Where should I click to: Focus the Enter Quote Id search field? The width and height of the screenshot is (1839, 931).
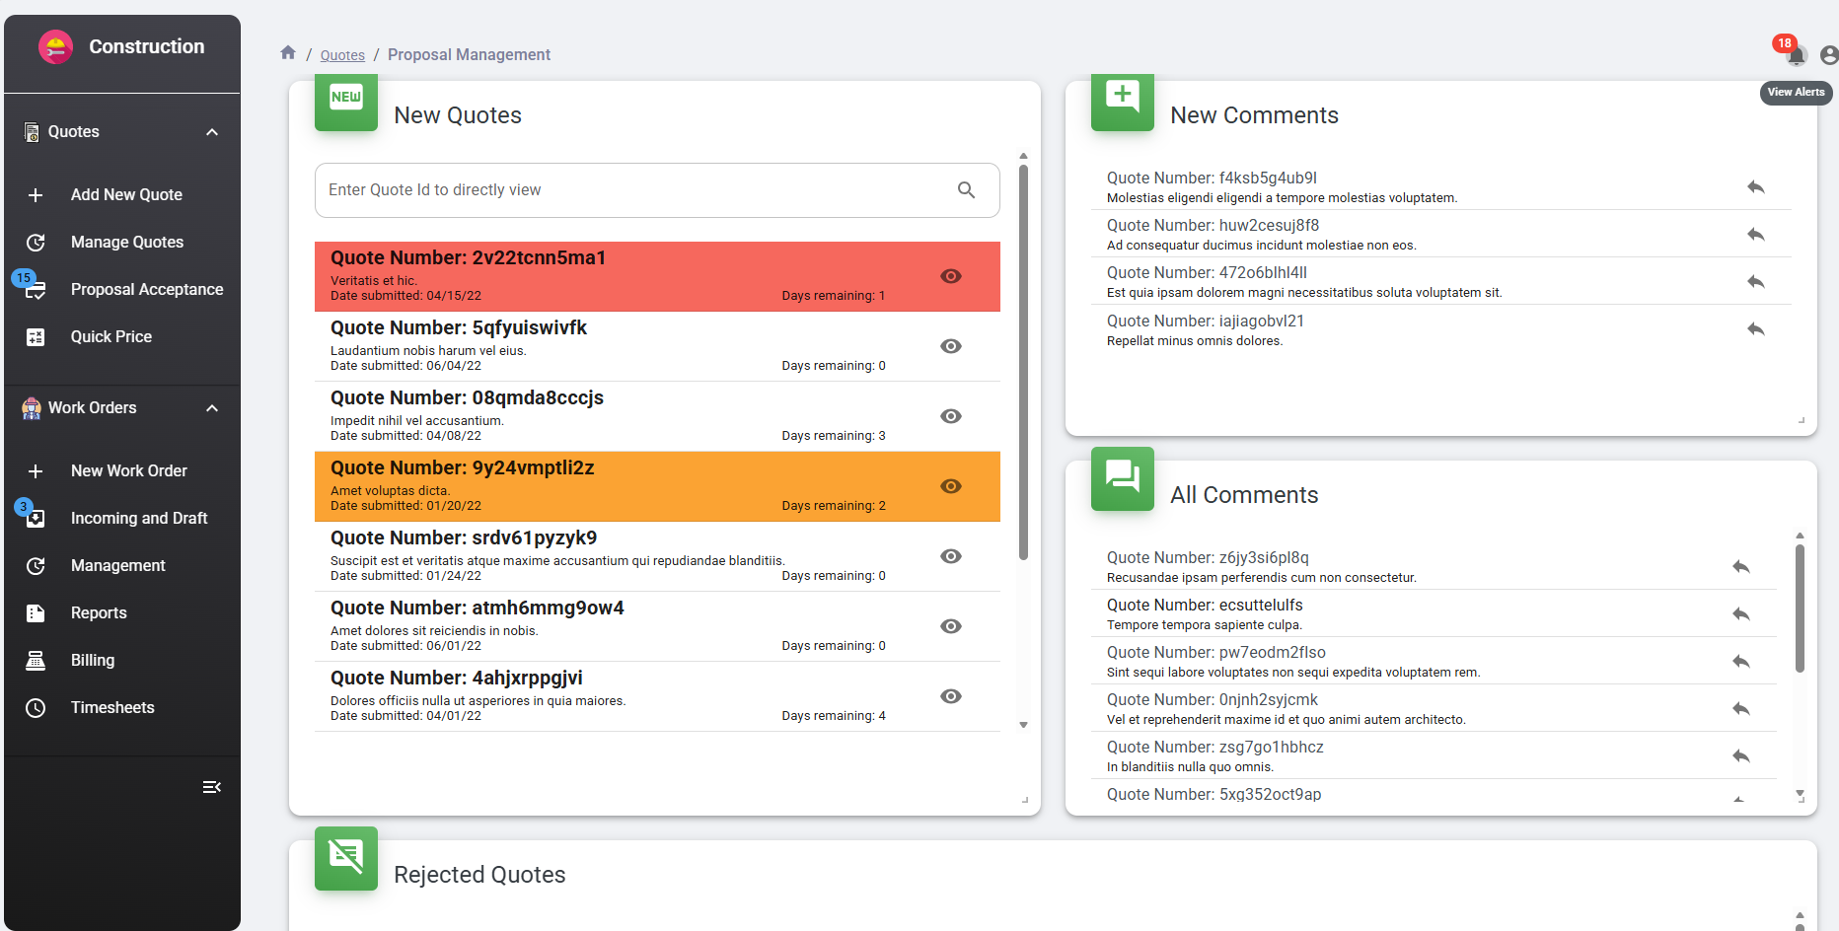click(x=631, y=190)
